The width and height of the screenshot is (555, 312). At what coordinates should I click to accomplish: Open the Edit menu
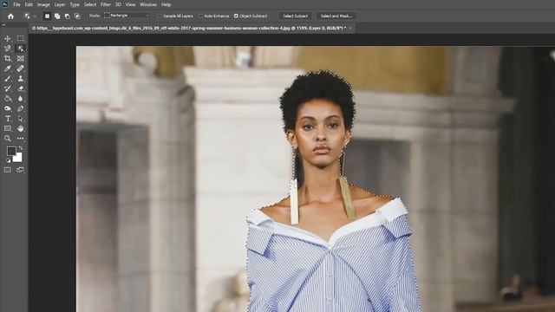click(x=29, y=4)
